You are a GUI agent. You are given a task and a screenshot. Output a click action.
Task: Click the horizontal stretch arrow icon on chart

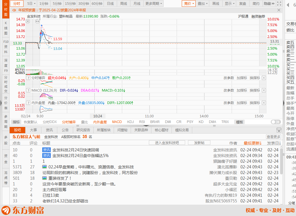tap(37, 21)
